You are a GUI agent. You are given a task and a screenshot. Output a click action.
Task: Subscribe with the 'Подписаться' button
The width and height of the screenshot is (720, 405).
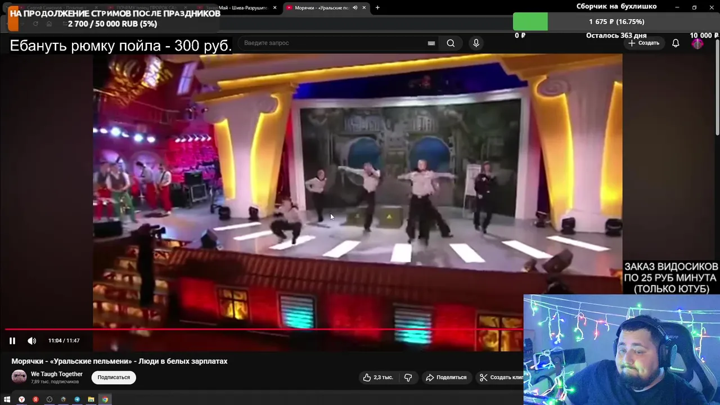114,377
